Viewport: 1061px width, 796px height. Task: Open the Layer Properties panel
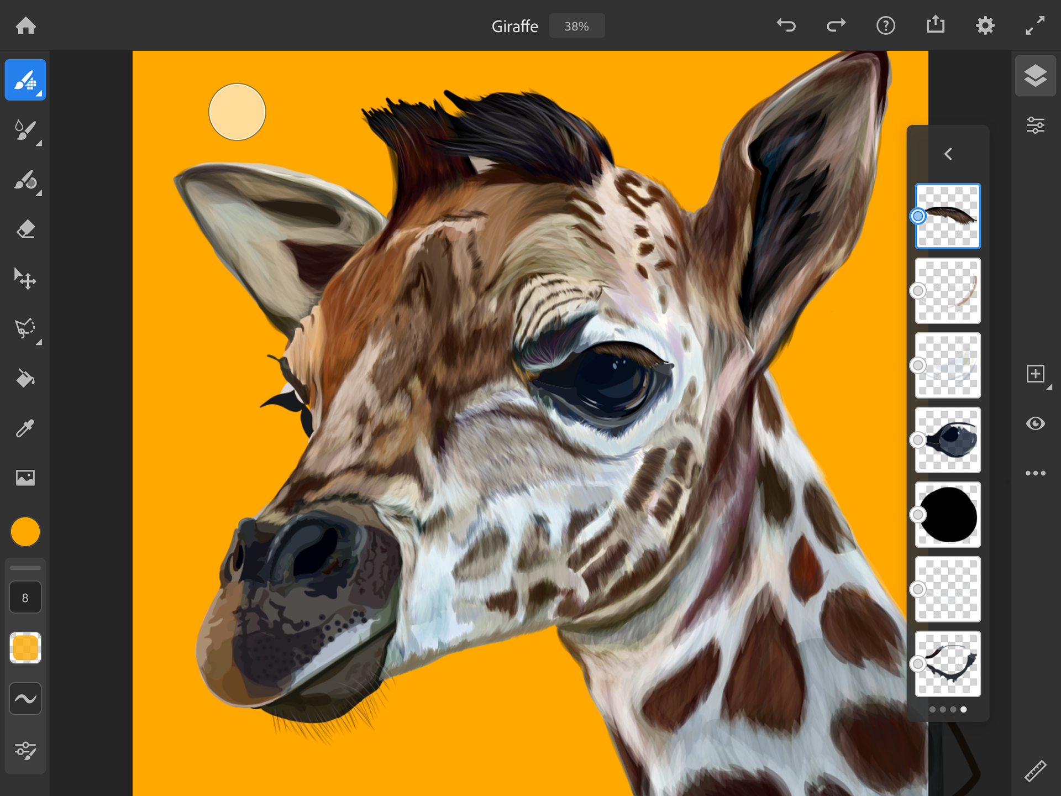1035,125
